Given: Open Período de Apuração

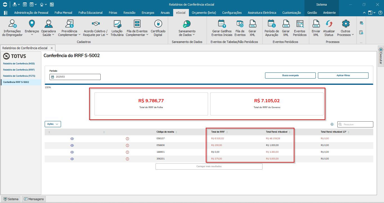Looking at the screenshot, I should [x=272, y=28].
